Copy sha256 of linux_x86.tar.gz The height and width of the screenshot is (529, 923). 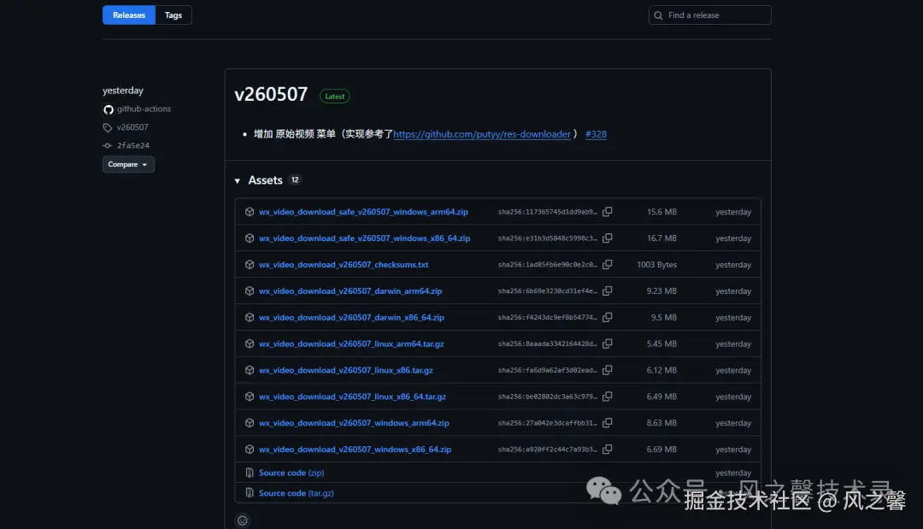click(x=607, y=369)
